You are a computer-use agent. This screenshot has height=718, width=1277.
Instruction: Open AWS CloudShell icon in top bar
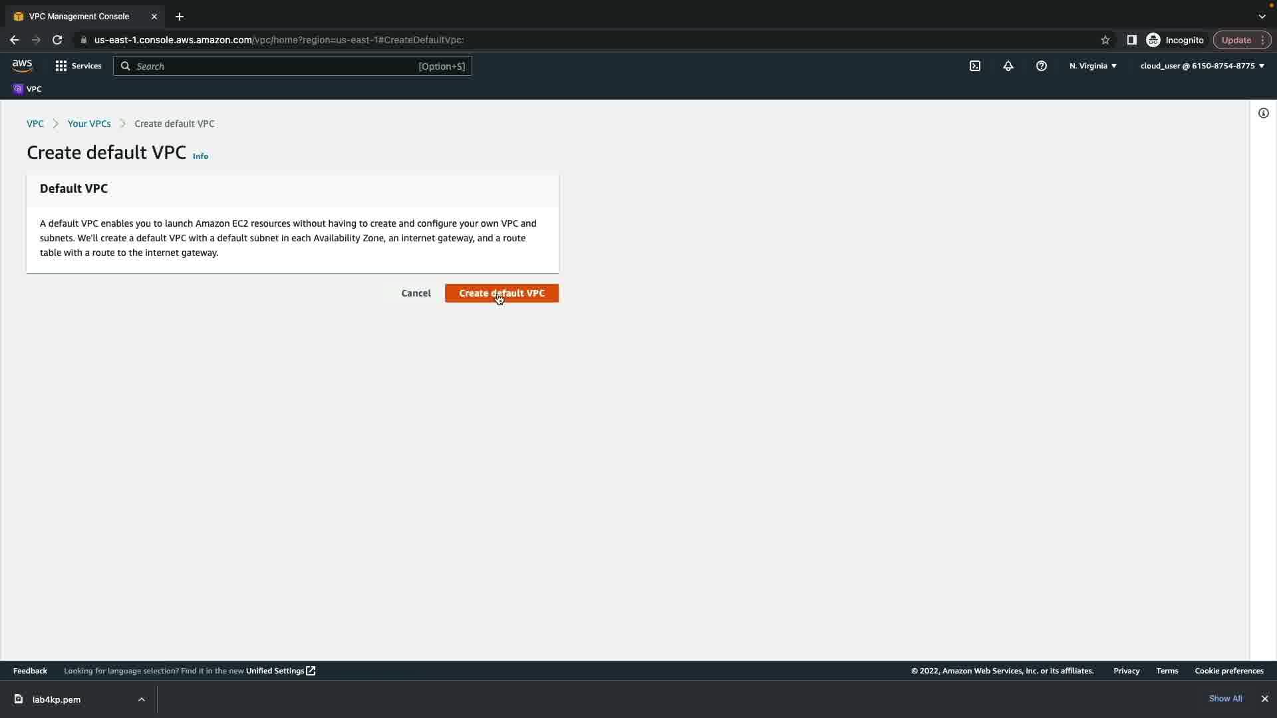(975, 66)
